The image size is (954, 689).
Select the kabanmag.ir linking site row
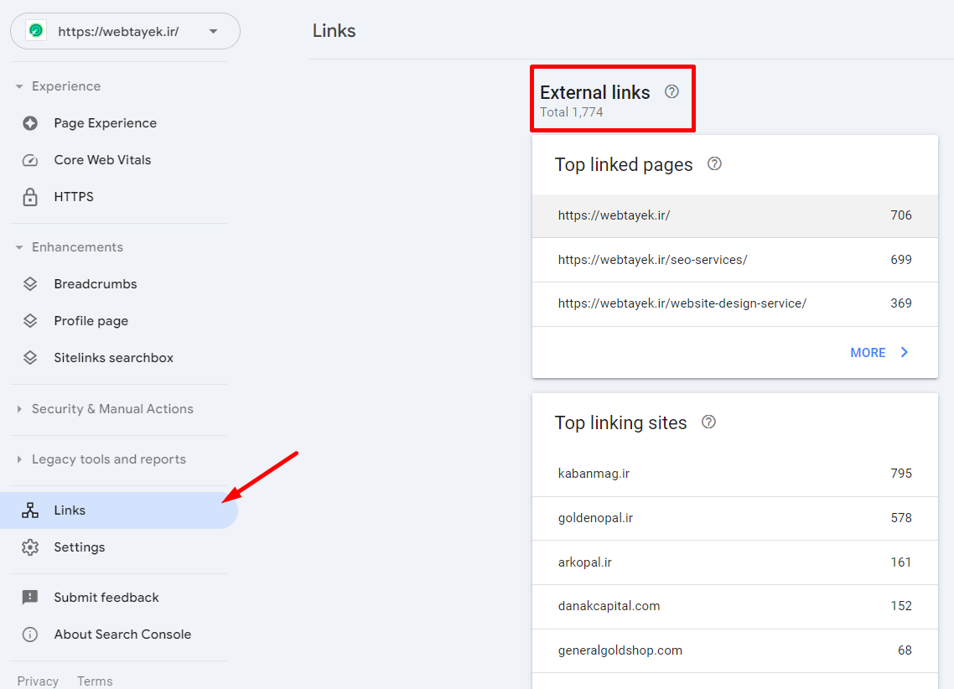click(735, 474)
